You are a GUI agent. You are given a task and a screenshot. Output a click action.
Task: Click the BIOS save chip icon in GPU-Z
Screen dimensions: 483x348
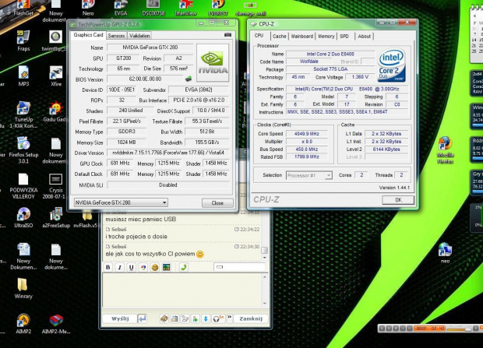[189, 79]
